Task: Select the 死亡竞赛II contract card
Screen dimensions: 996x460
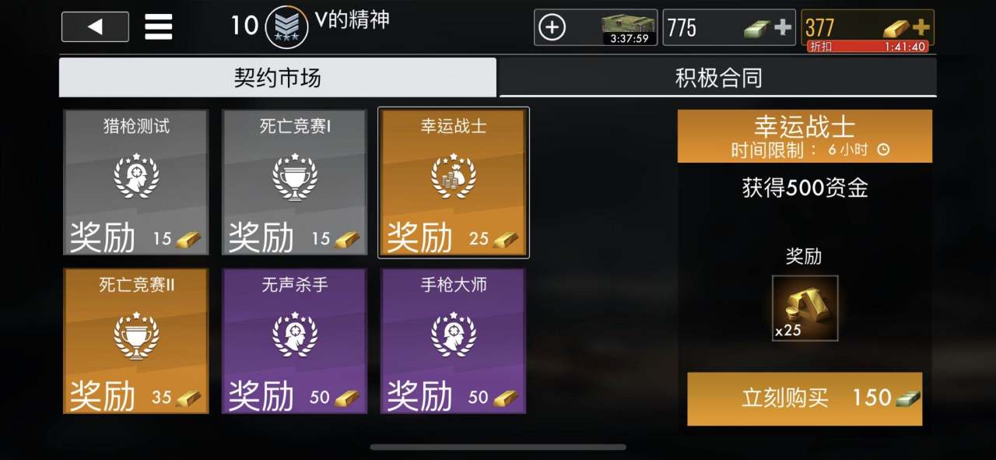Action: click(136, 341)
